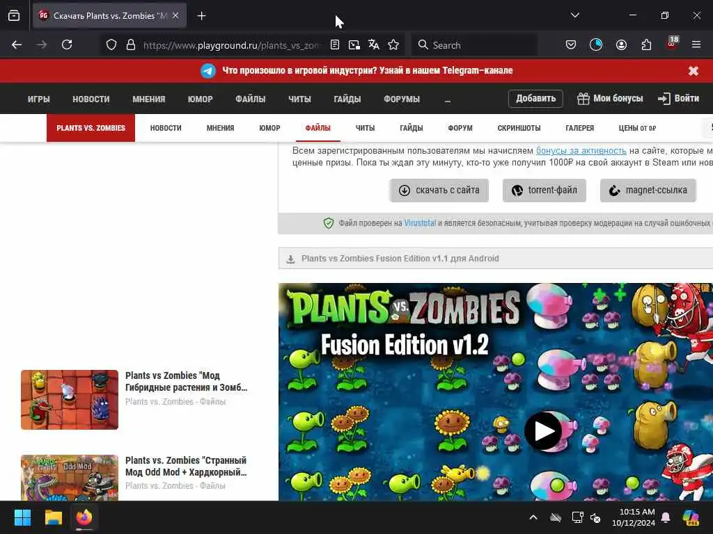Switch to game ЧИТЫ tab

tap(365, 128)
